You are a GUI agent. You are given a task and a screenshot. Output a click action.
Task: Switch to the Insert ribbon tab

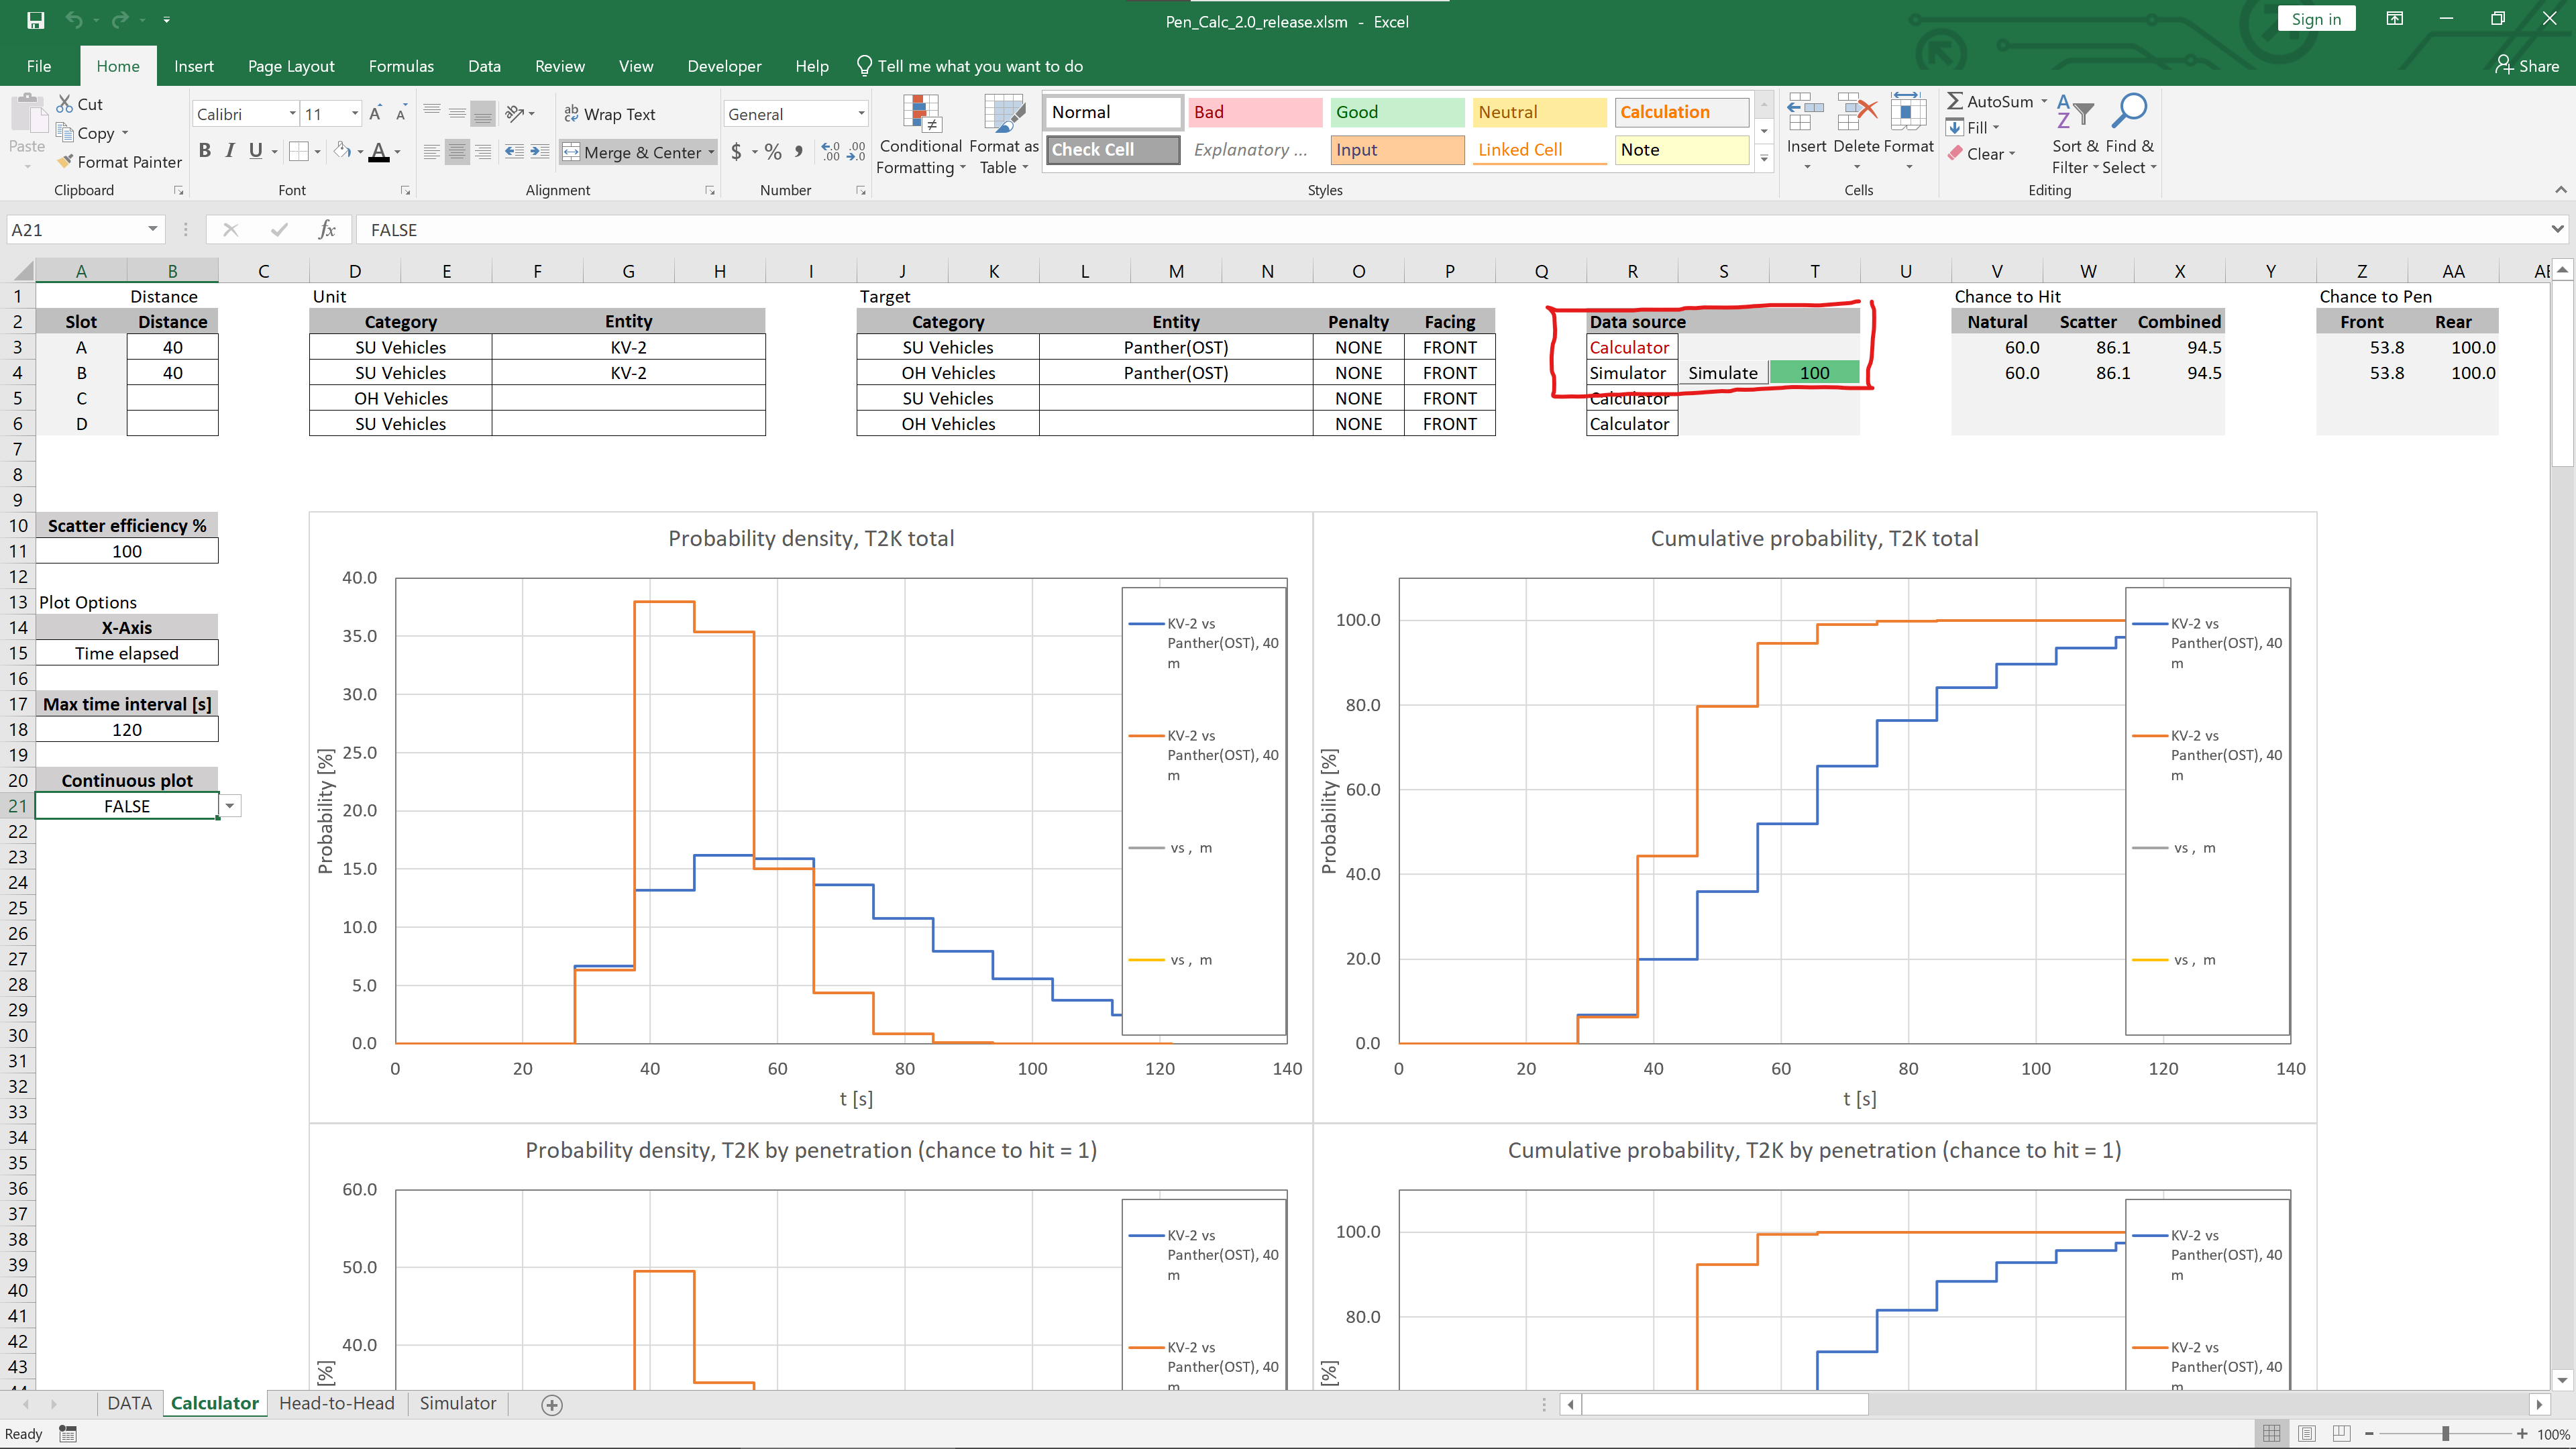194,66
